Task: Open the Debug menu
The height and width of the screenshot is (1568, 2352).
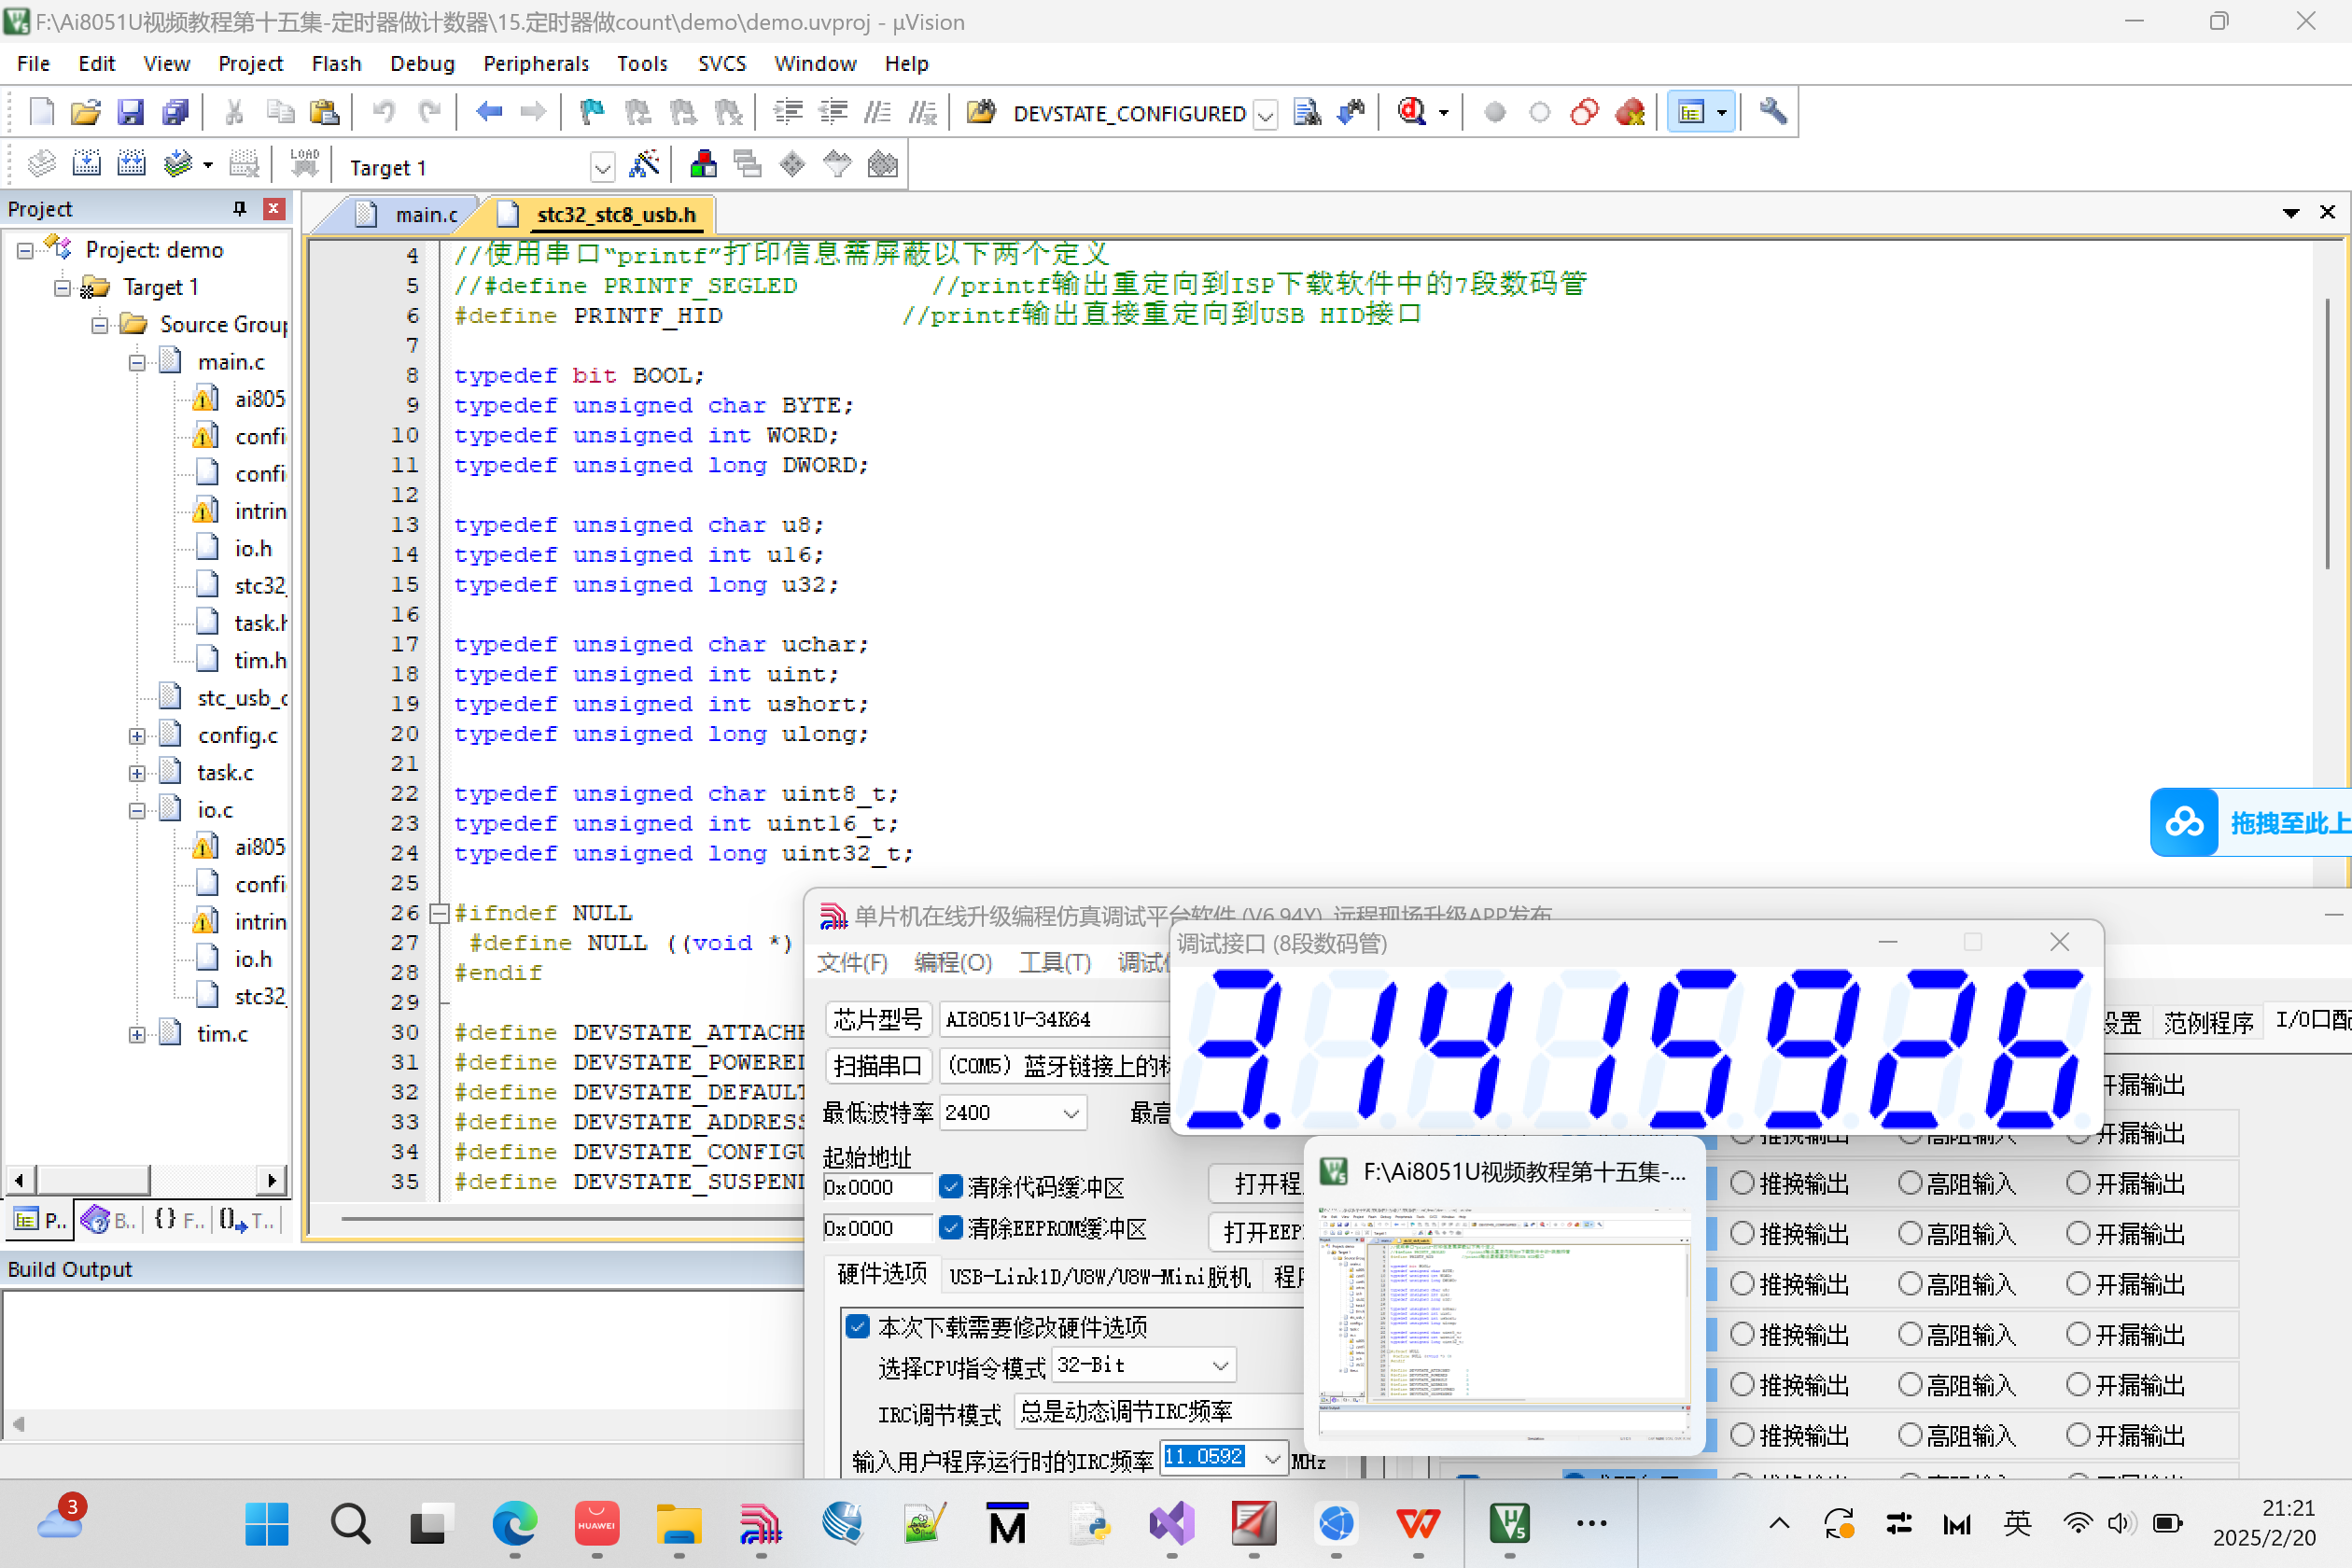Action: coord(422,64)
